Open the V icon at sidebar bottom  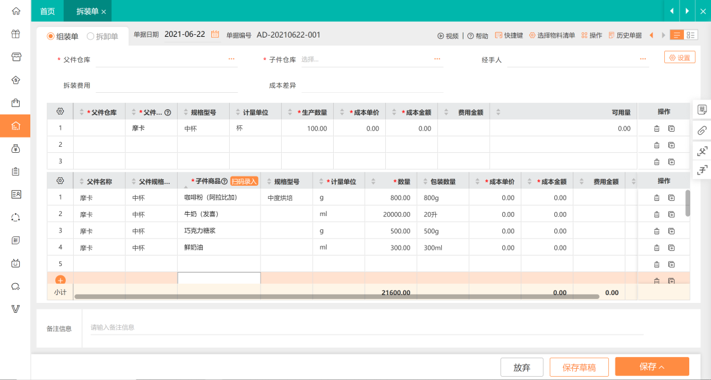point(16,309)
